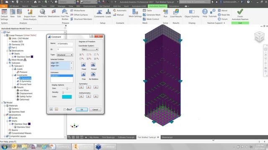Toggle the Tx degree of freedom
The width and height of the screenshot is (268, 150).
point(80,55)
